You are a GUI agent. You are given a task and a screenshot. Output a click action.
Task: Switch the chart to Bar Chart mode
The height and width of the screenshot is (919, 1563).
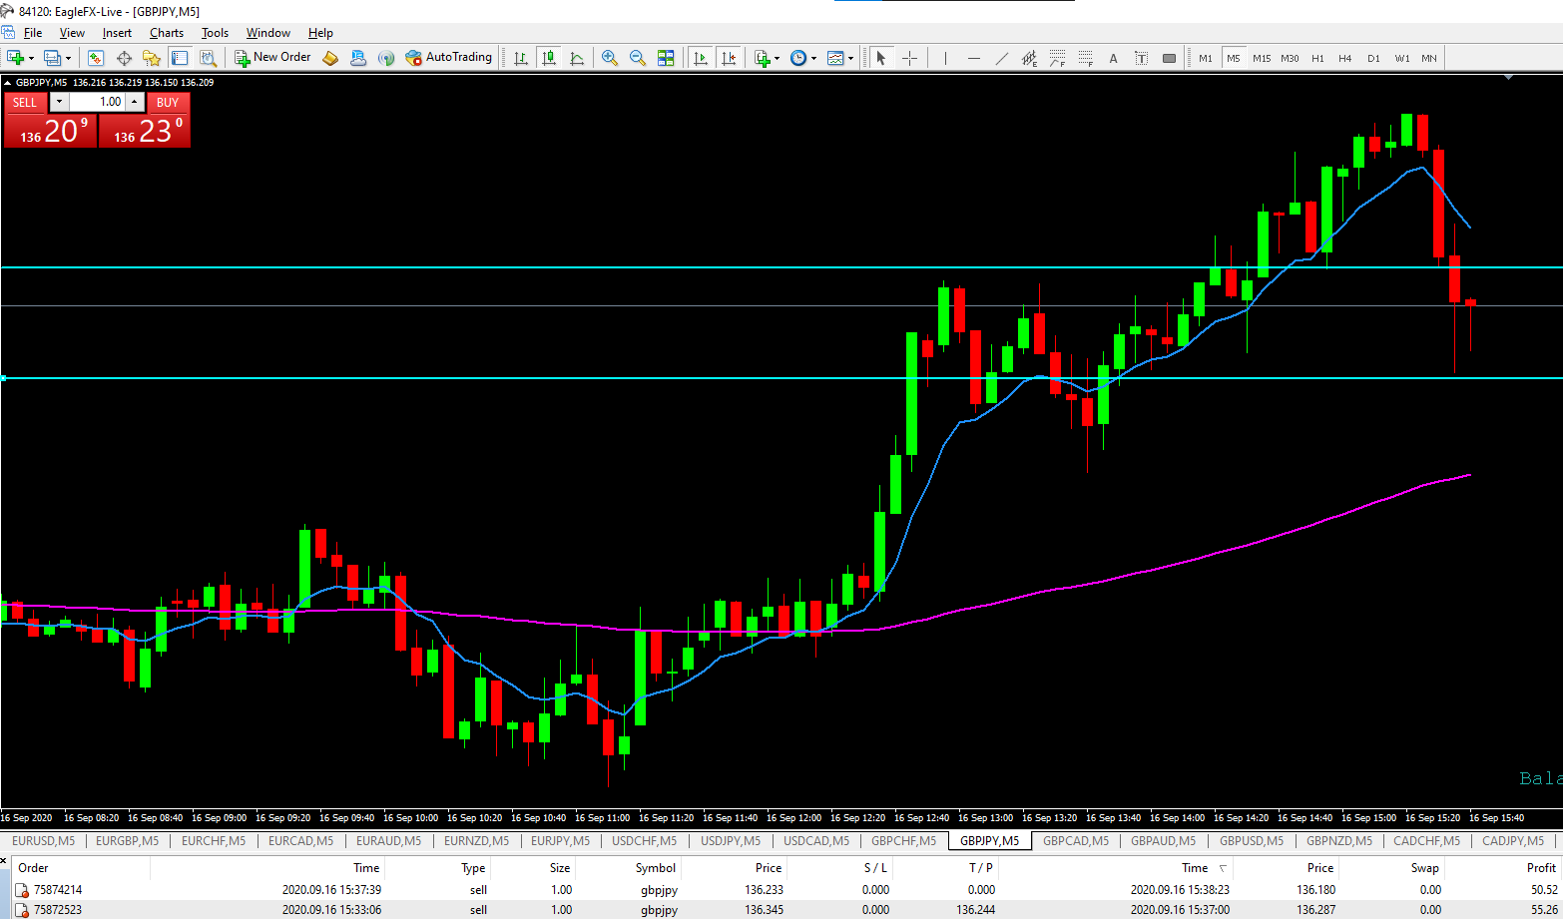[x=521, y=58]
